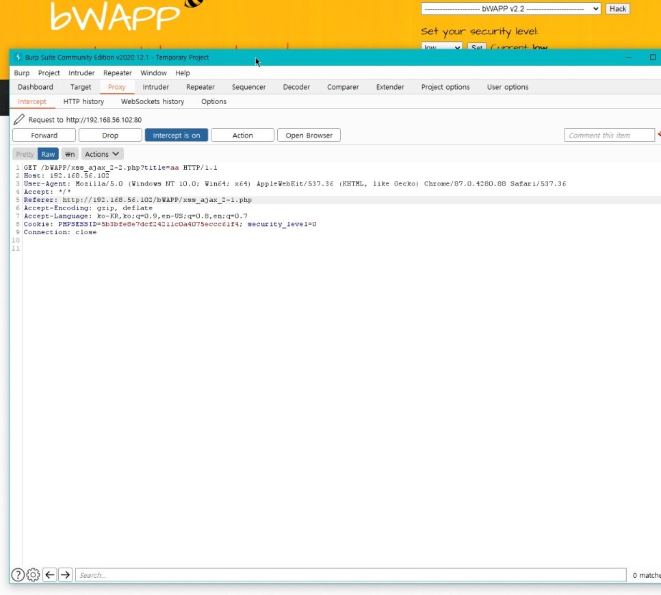The image size is (661, 595).
Task: Click the Comment this item field
Action: pyautogui.click(x=609, y=136)
